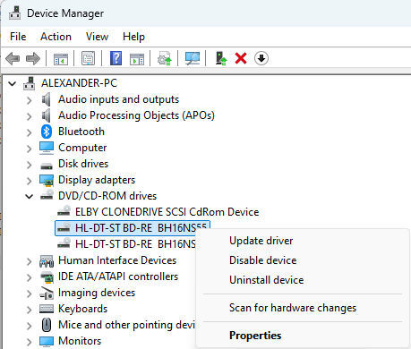The height and width of the screenshot is (349, 411).
Task: Click the blue Help question mark icon
Action: click(x=116, y=58)
